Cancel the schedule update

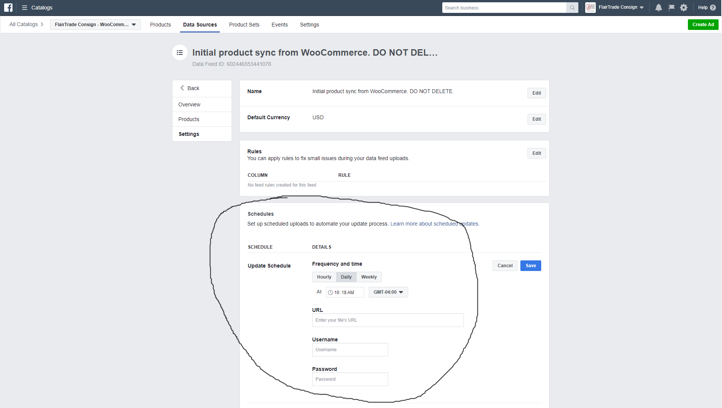coord(505,266)
